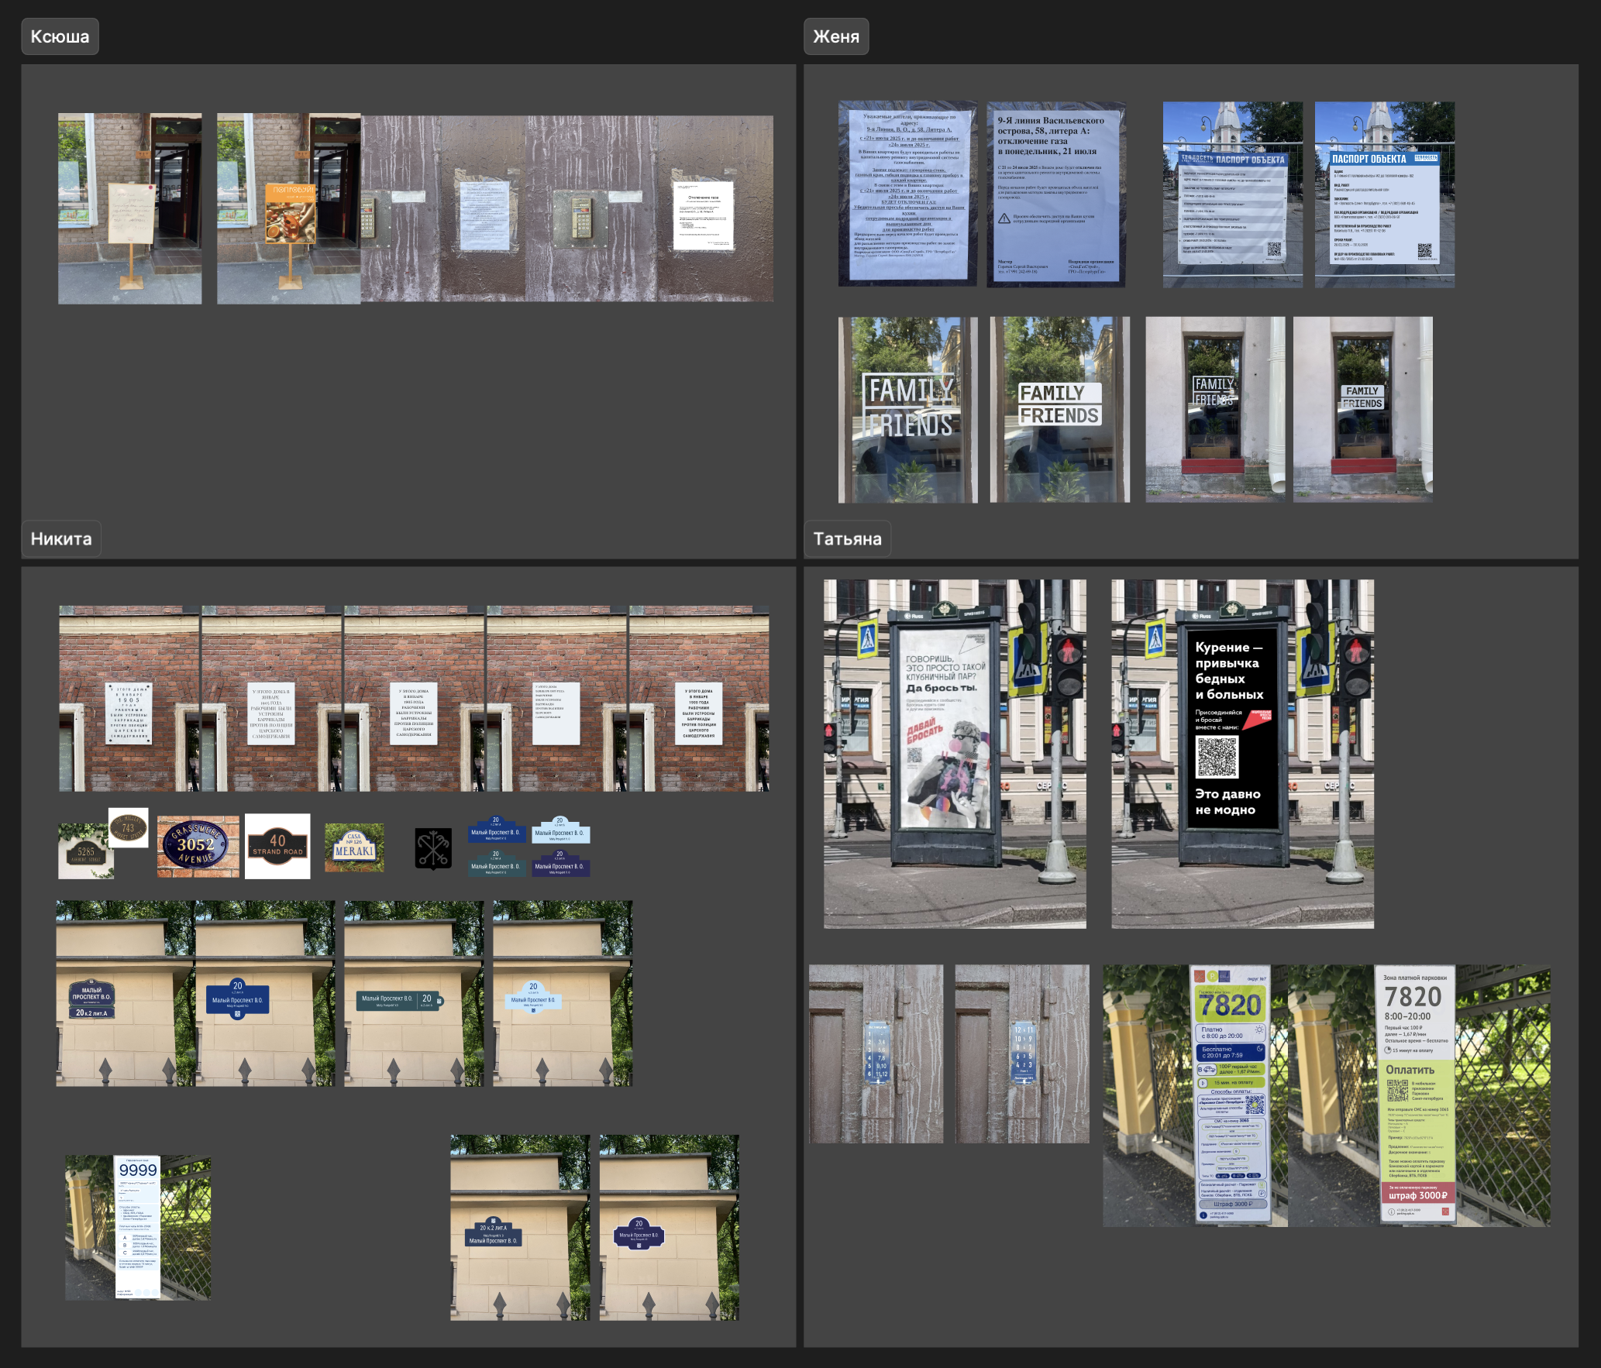Pick the solid Family Friends label close-up
The height and width of the screenshot is (1368, 1601).
pyautogui.click(x=1059, y=409)
